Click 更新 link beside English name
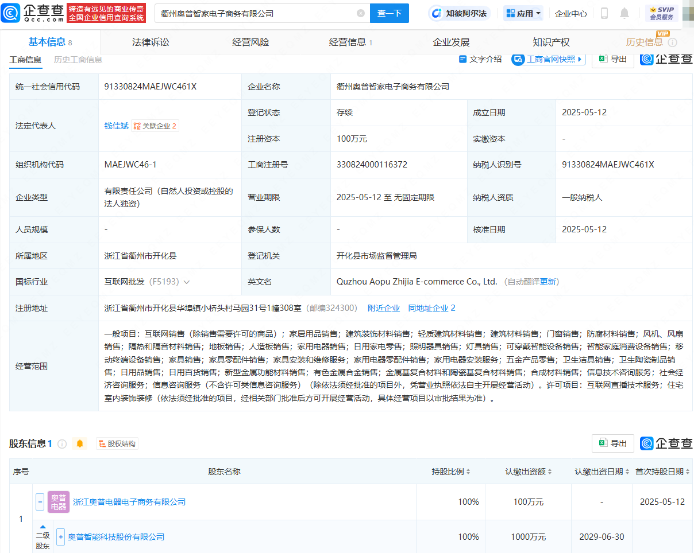The width and height of the screenshot is (694, 553). pos(548,282)
